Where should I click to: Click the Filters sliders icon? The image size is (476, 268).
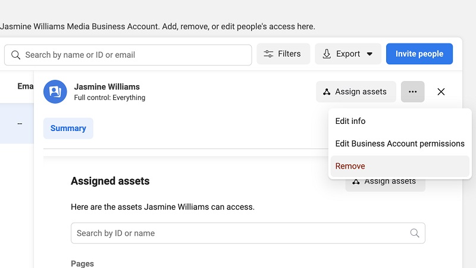coord(269,54)
